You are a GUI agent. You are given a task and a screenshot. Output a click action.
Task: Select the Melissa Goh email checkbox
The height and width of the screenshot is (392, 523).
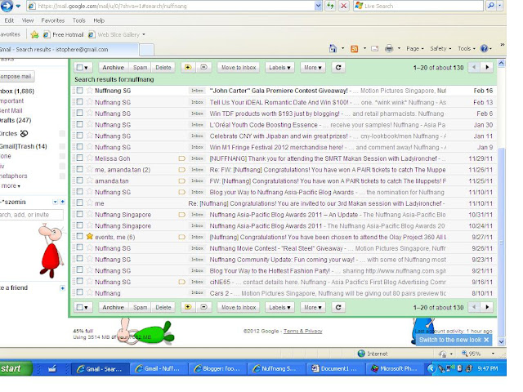(79, 158)
